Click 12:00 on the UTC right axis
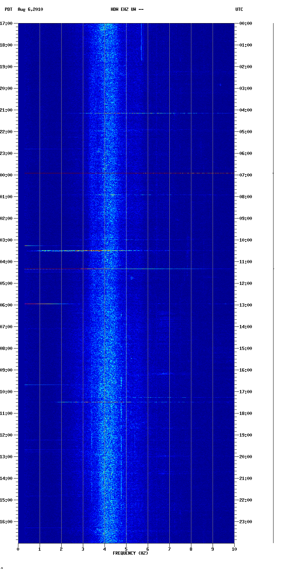This screenshot has height=572, width=289. [246, 283]
